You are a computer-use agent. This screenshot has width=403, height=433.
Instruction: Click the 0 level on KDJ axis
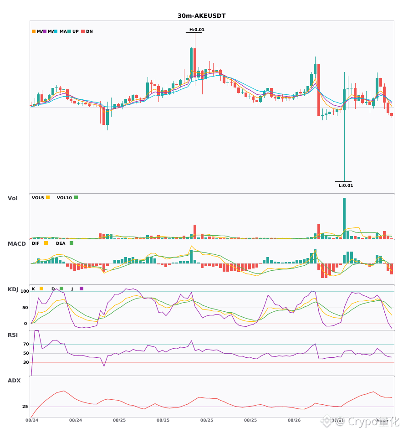coord(26,324)
